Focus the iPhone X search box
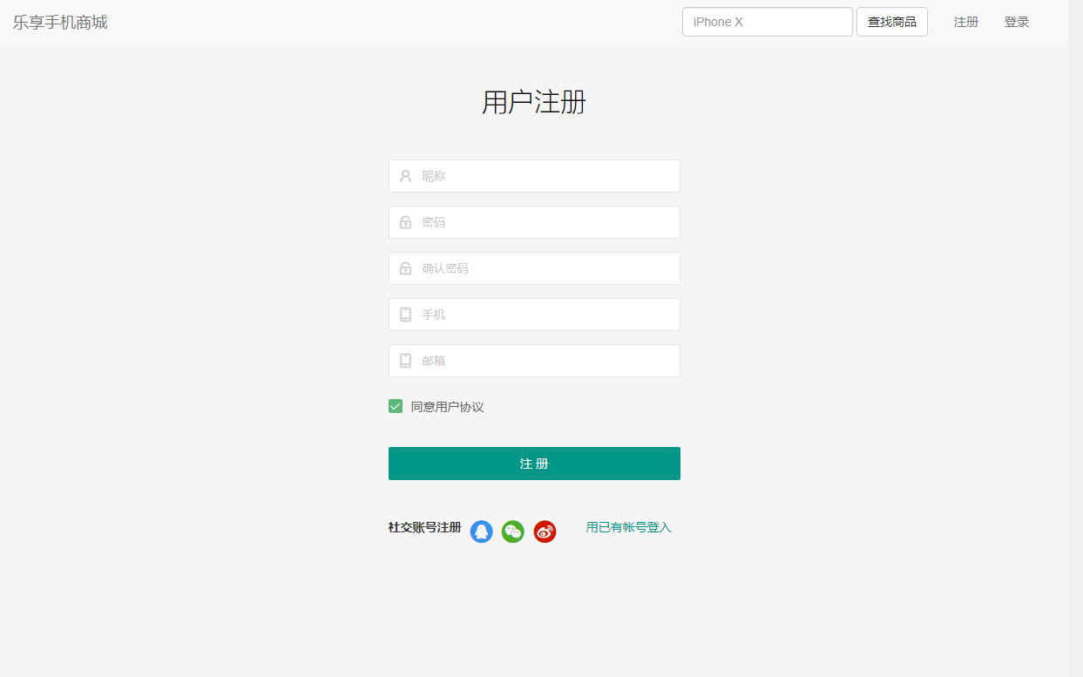The width and height of the screenshot is (1083, 677). (768, 22)
